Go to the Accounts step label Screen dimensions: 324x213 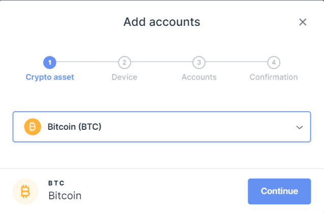coord(199,77)
